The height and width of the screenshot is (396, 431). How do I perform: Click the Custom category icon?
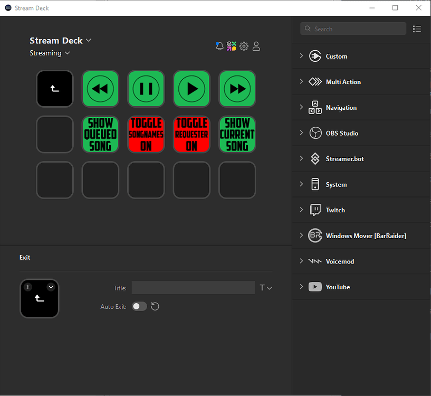pos(315,56)
